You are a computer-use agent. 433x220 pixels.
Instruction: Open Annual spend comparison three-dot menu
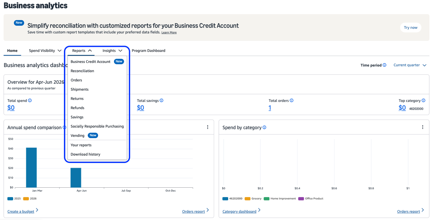208,127
